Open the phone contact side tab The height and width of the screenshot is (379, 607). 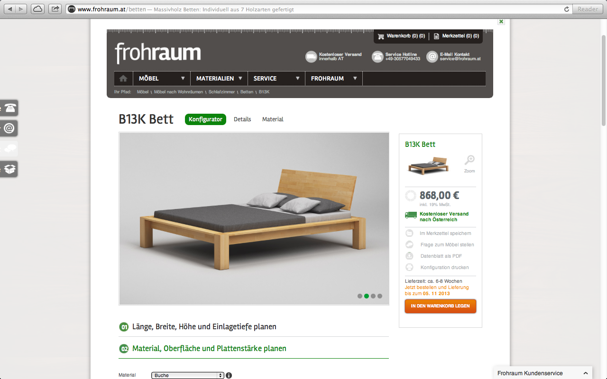(9, 108)
